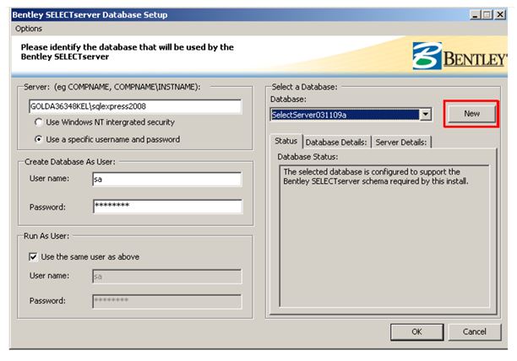Click the disabled Run As Password field

pos(167,301)
